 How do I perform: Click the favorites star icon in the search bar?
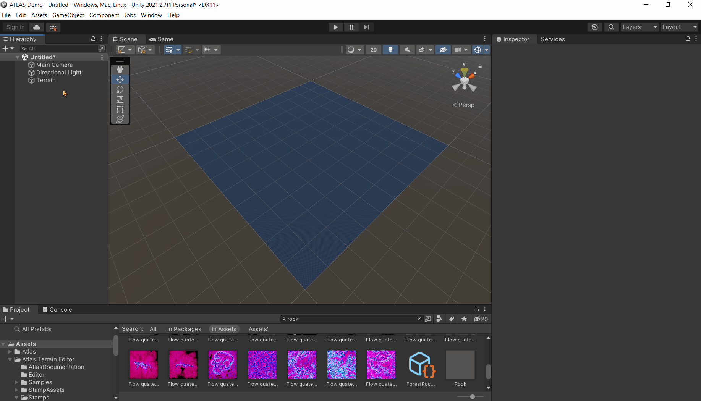[464, 319]
